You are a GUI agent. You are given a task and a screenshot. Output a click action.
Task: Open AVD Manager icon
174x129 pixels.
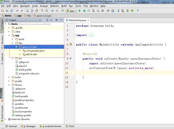point(123,11)
